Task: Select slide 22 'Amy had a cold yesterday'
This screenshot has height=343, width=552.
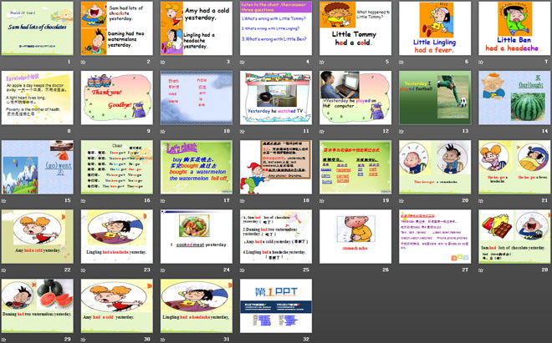Action: (x=38, y=236)
